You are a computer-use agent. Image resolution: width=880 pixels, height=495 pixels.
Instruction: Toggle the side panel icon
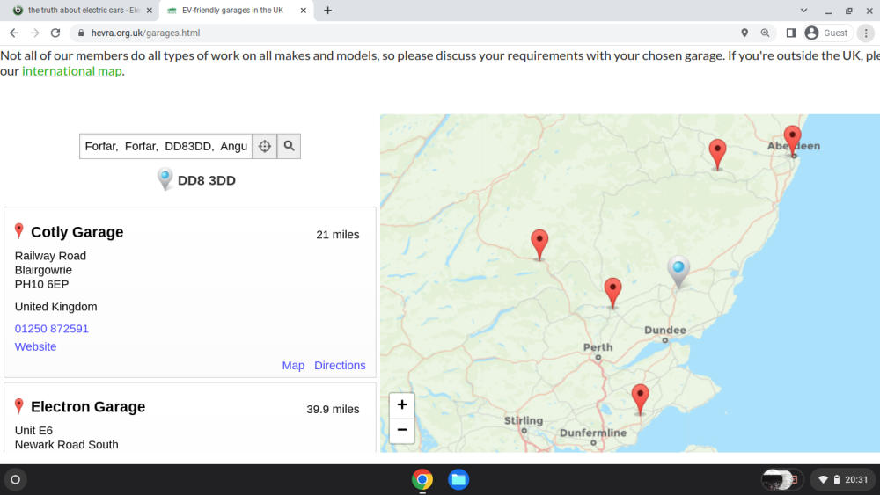[791, 33]
